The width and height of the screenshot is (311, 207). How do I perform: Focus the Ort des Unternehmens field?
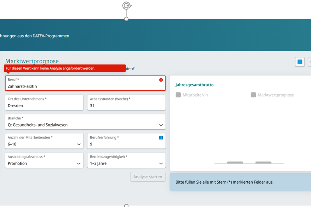(44, 105)
